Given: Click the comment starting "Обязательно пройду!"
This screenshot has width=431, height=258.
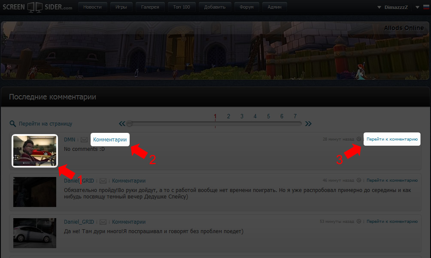Looking at the screenshot, I should click(x=237, y=193).
